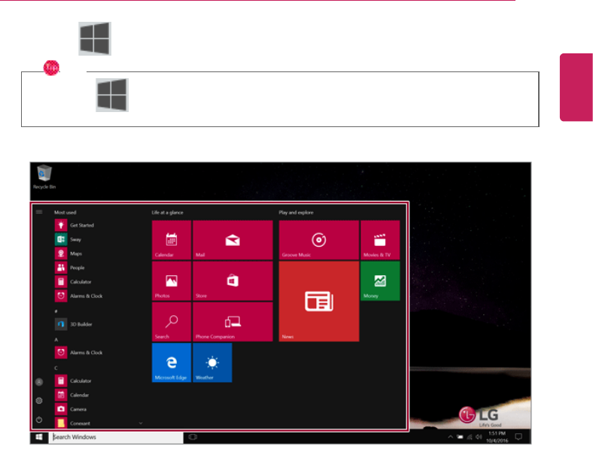Launch Camera from the app list
Viewport: 593px width, 461px height.
(71, 409)
